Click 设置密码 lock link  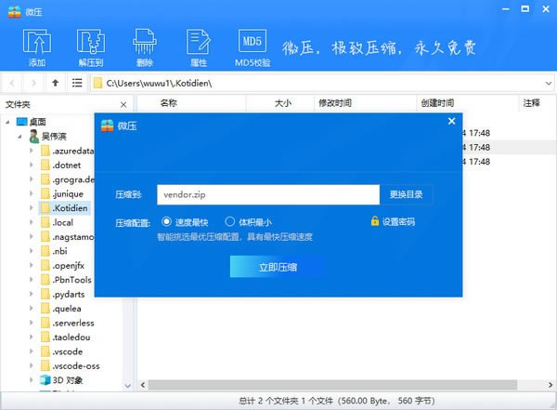point(393,222)
